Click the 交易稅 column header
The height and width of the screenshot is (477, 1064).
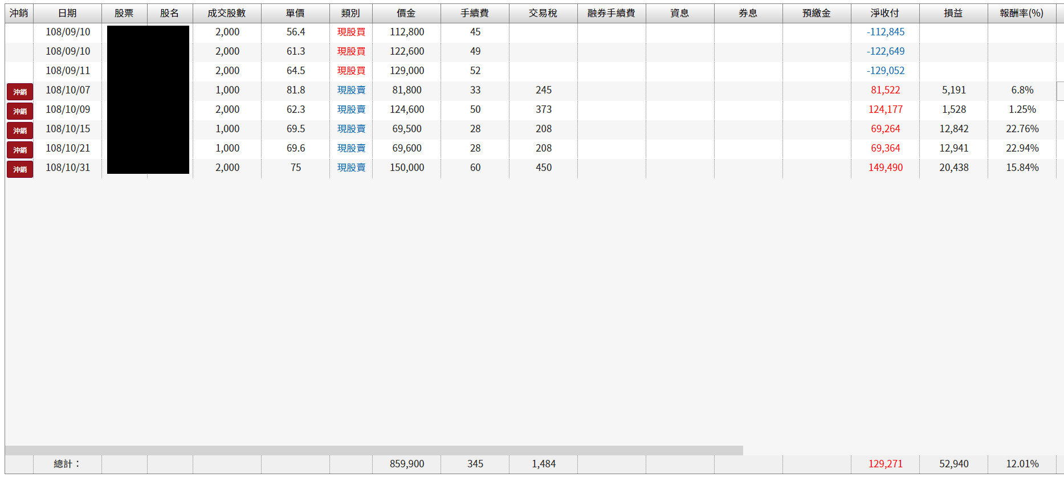(543, 13)
